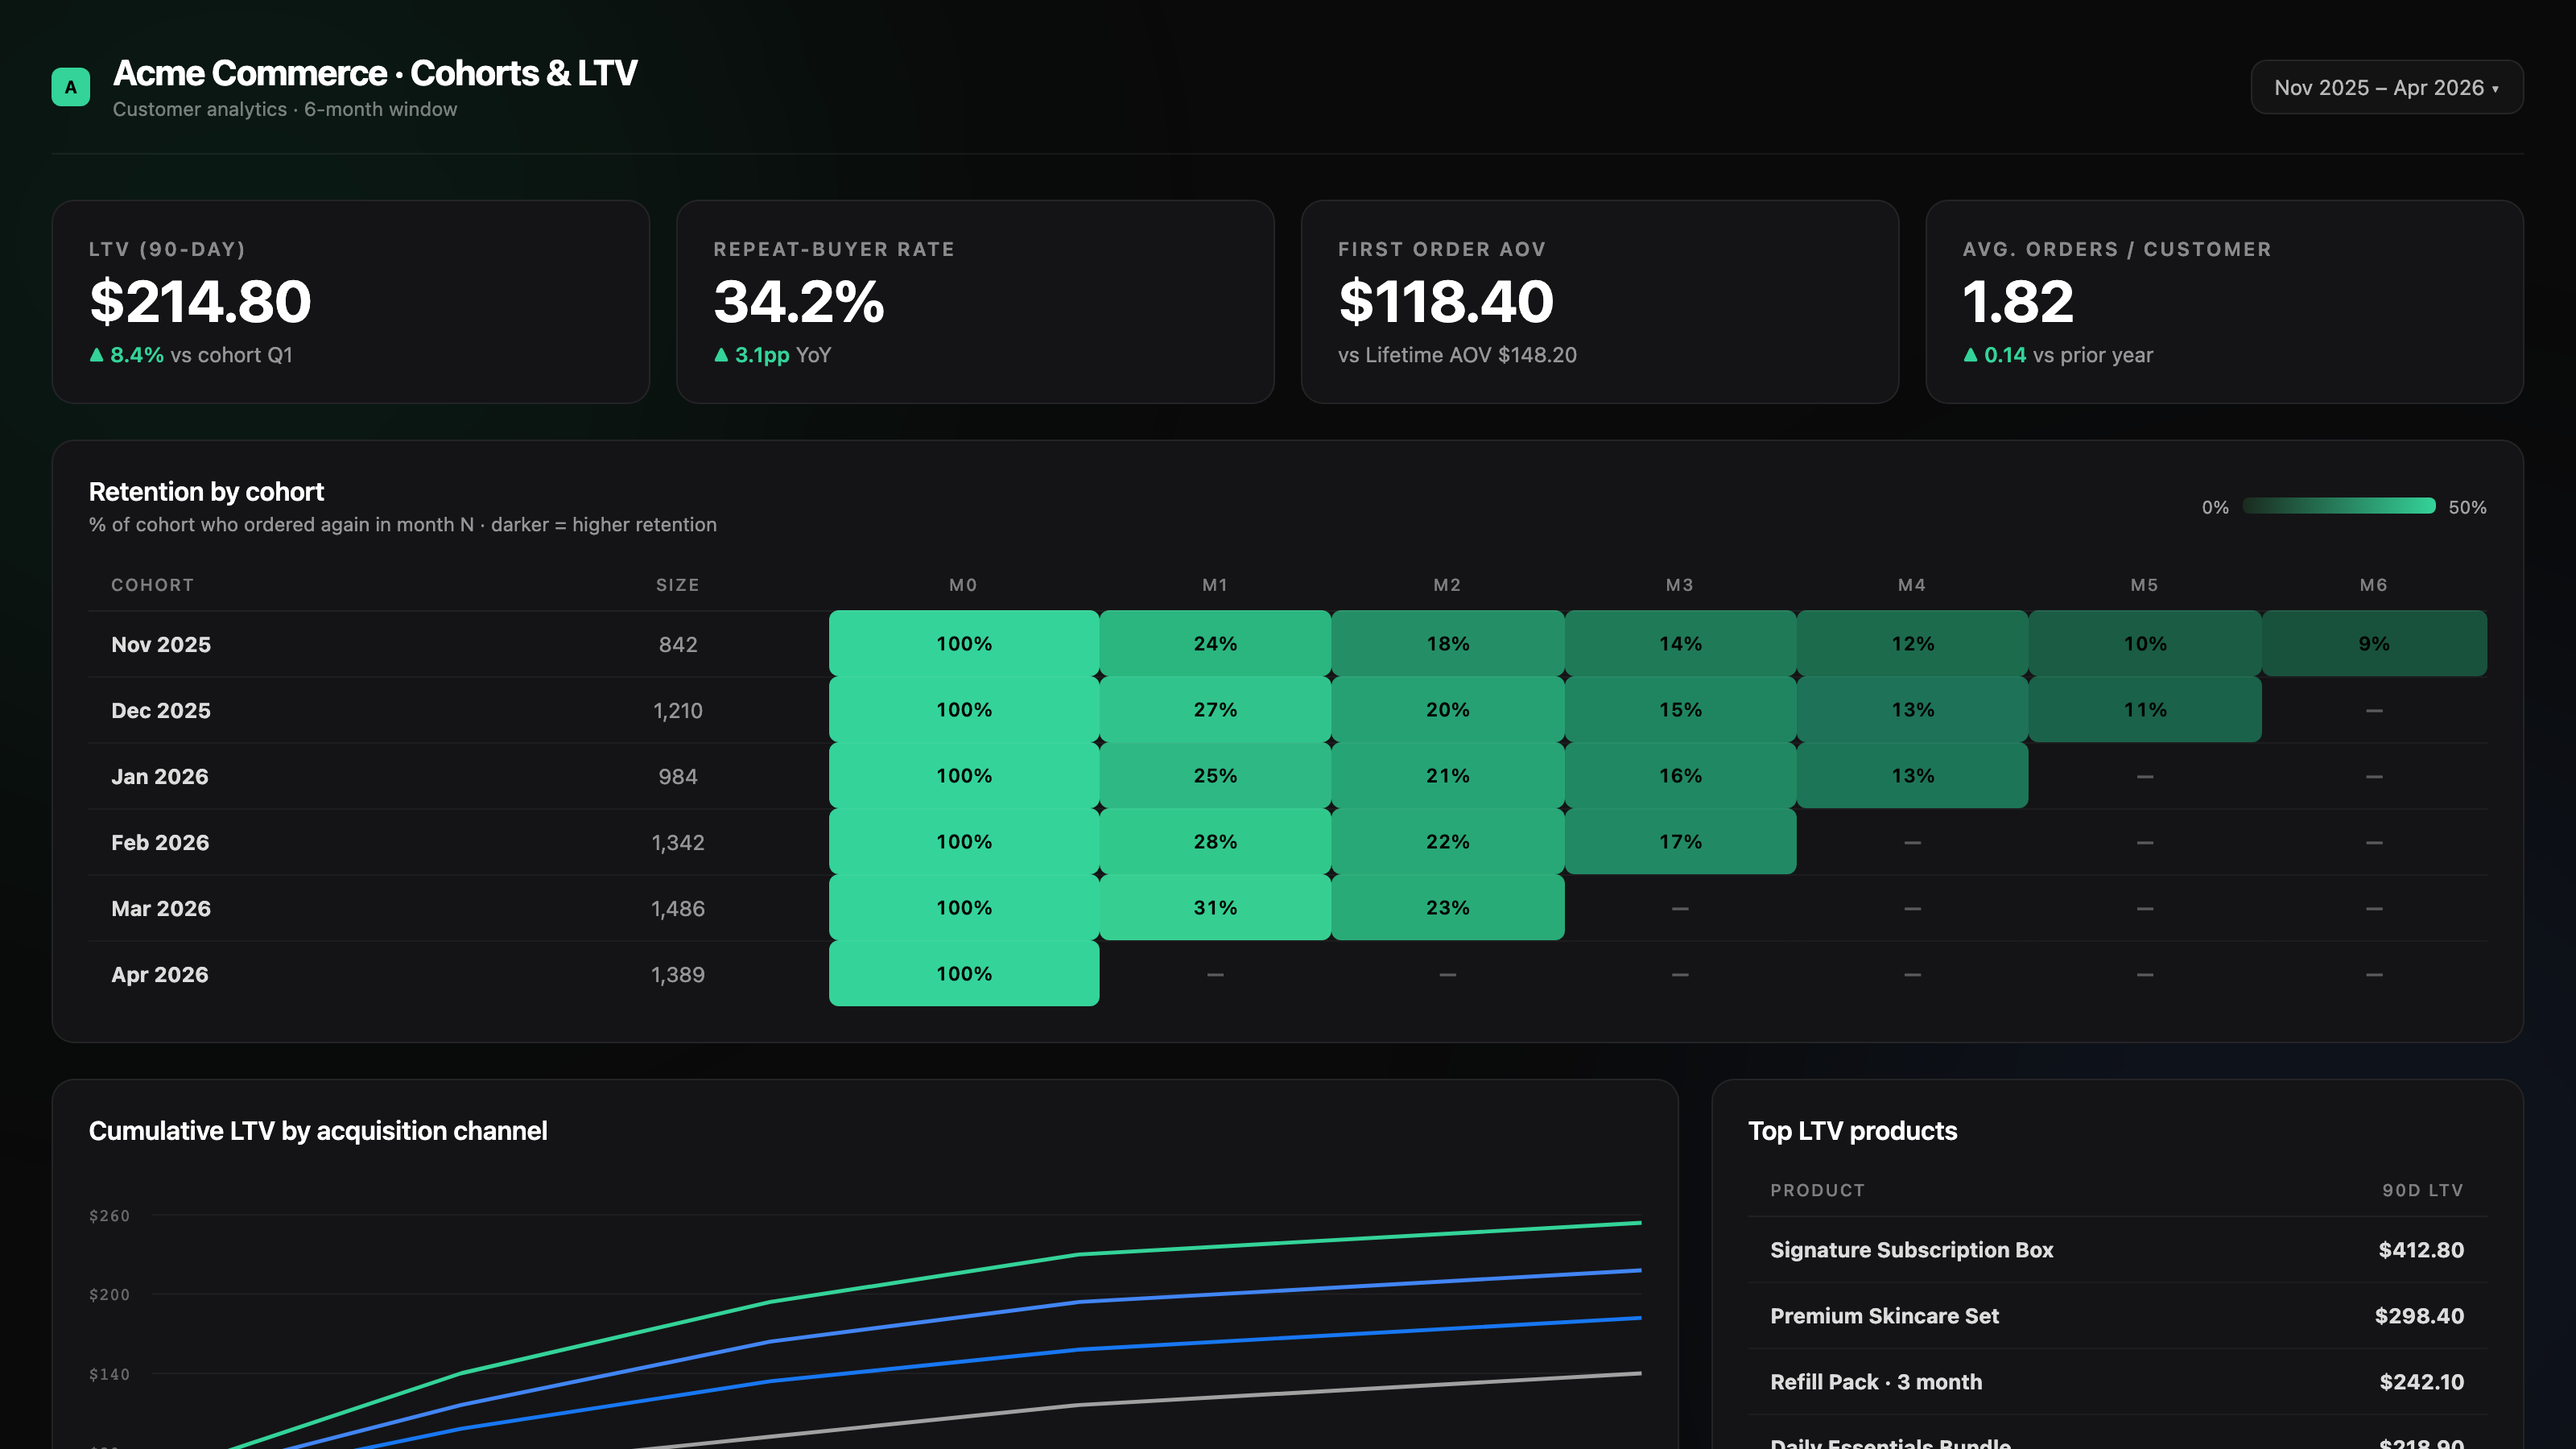Open the Nov 2025 – Apr 2026 date range dropdown
This screenshot has height=1449, width=2576.
(x=2386, y=87)
